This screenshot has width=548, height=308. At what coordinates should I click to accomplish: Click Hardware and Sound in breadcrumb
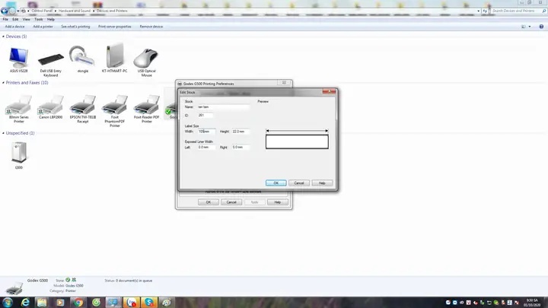75,11
